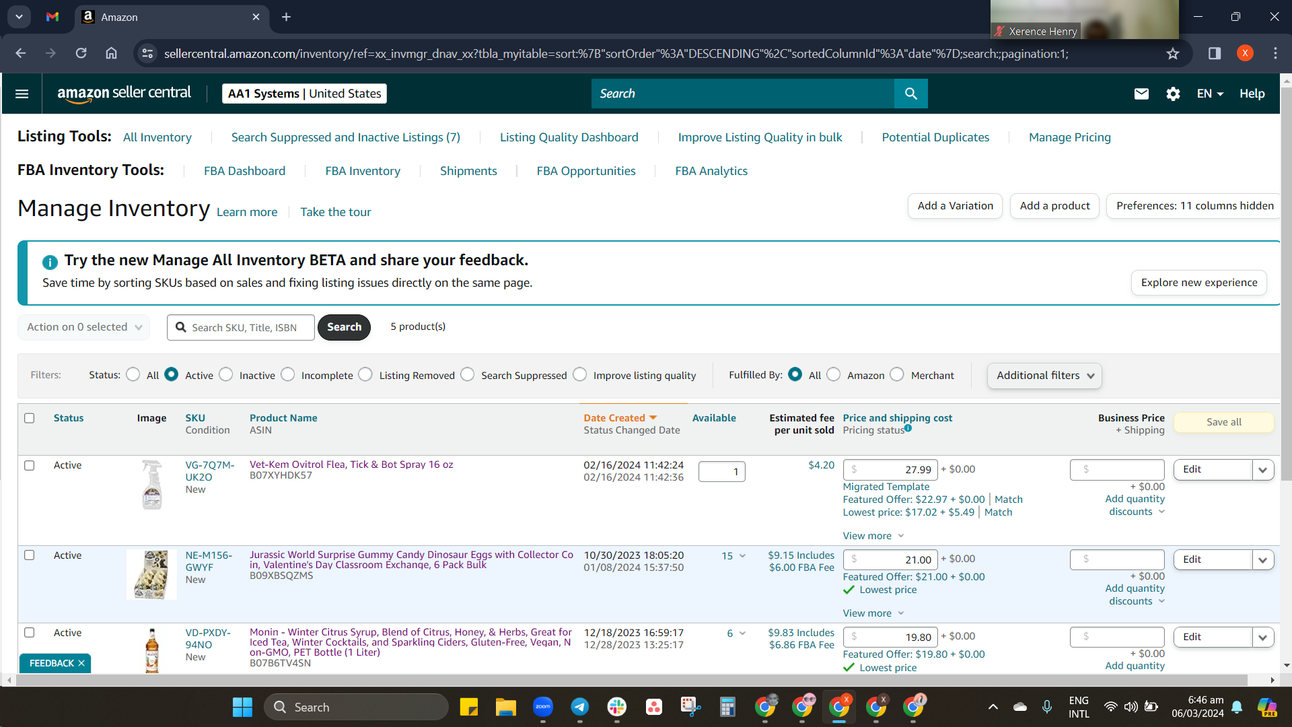Open Sticky Notes from the taskbar
Screen dimensions: 1292x727
tap(469, 707)
